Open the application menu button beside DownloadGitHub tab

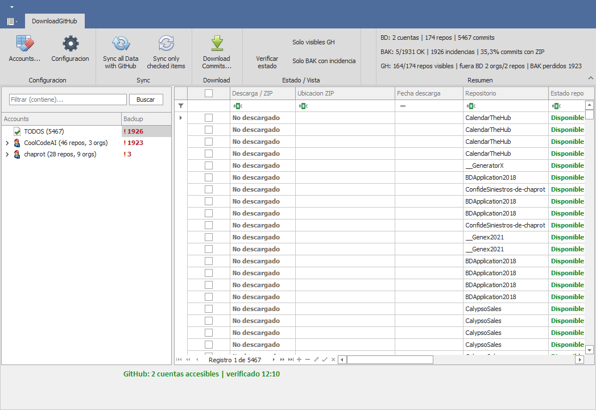pos(12,21)
